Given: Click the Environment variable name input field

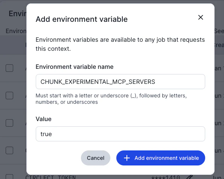Looking at the screenshot, I should (x=120, y=82).
